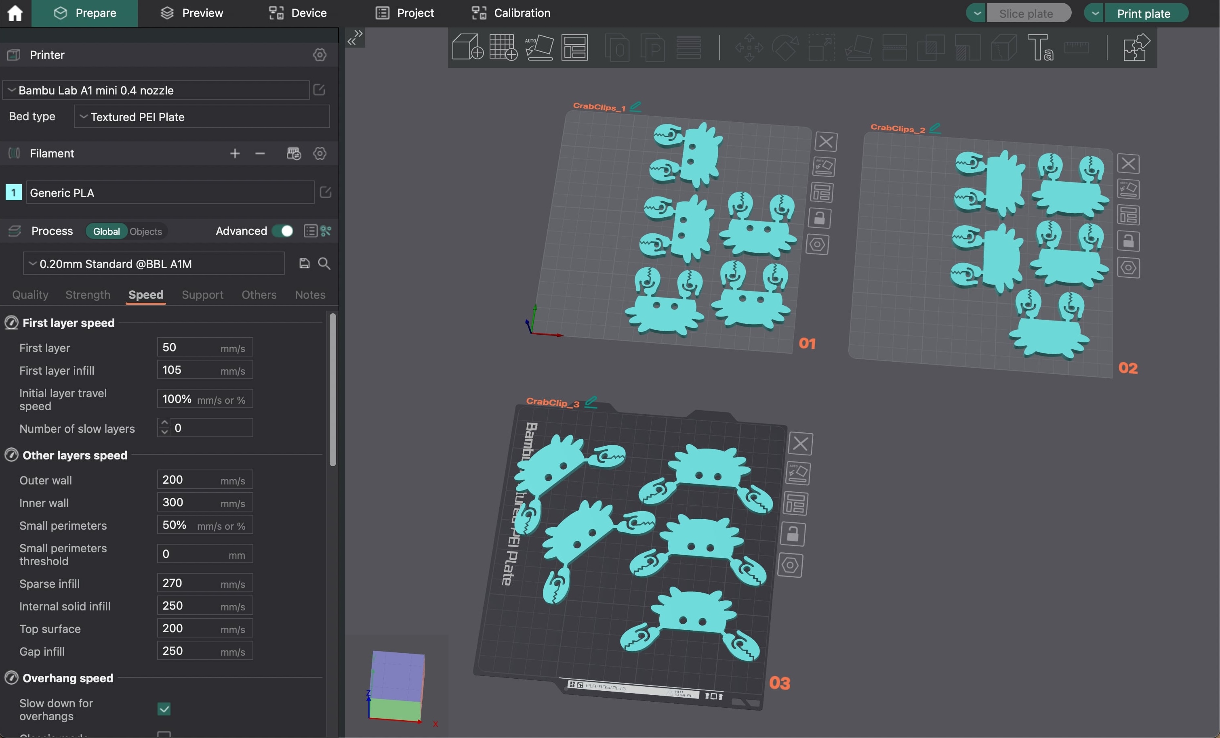Click Auto orient in the top toolbar
1220x738 pixels.
[539, 48]
